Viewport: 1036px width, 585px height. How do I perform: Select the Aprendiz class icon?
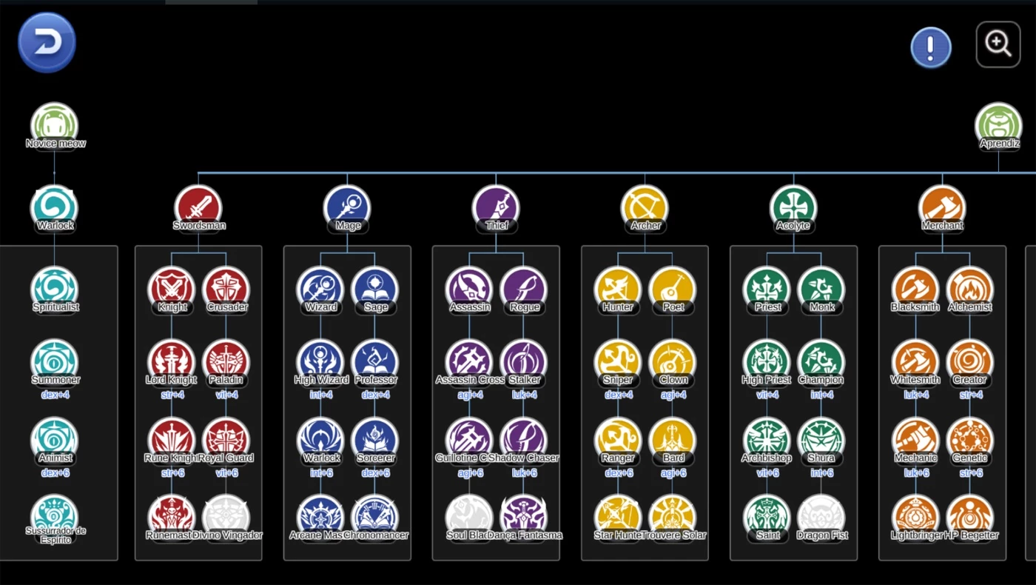[999, 126]
